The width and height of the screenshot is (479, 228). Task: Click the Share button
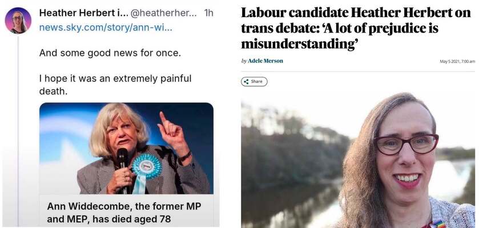254,82
